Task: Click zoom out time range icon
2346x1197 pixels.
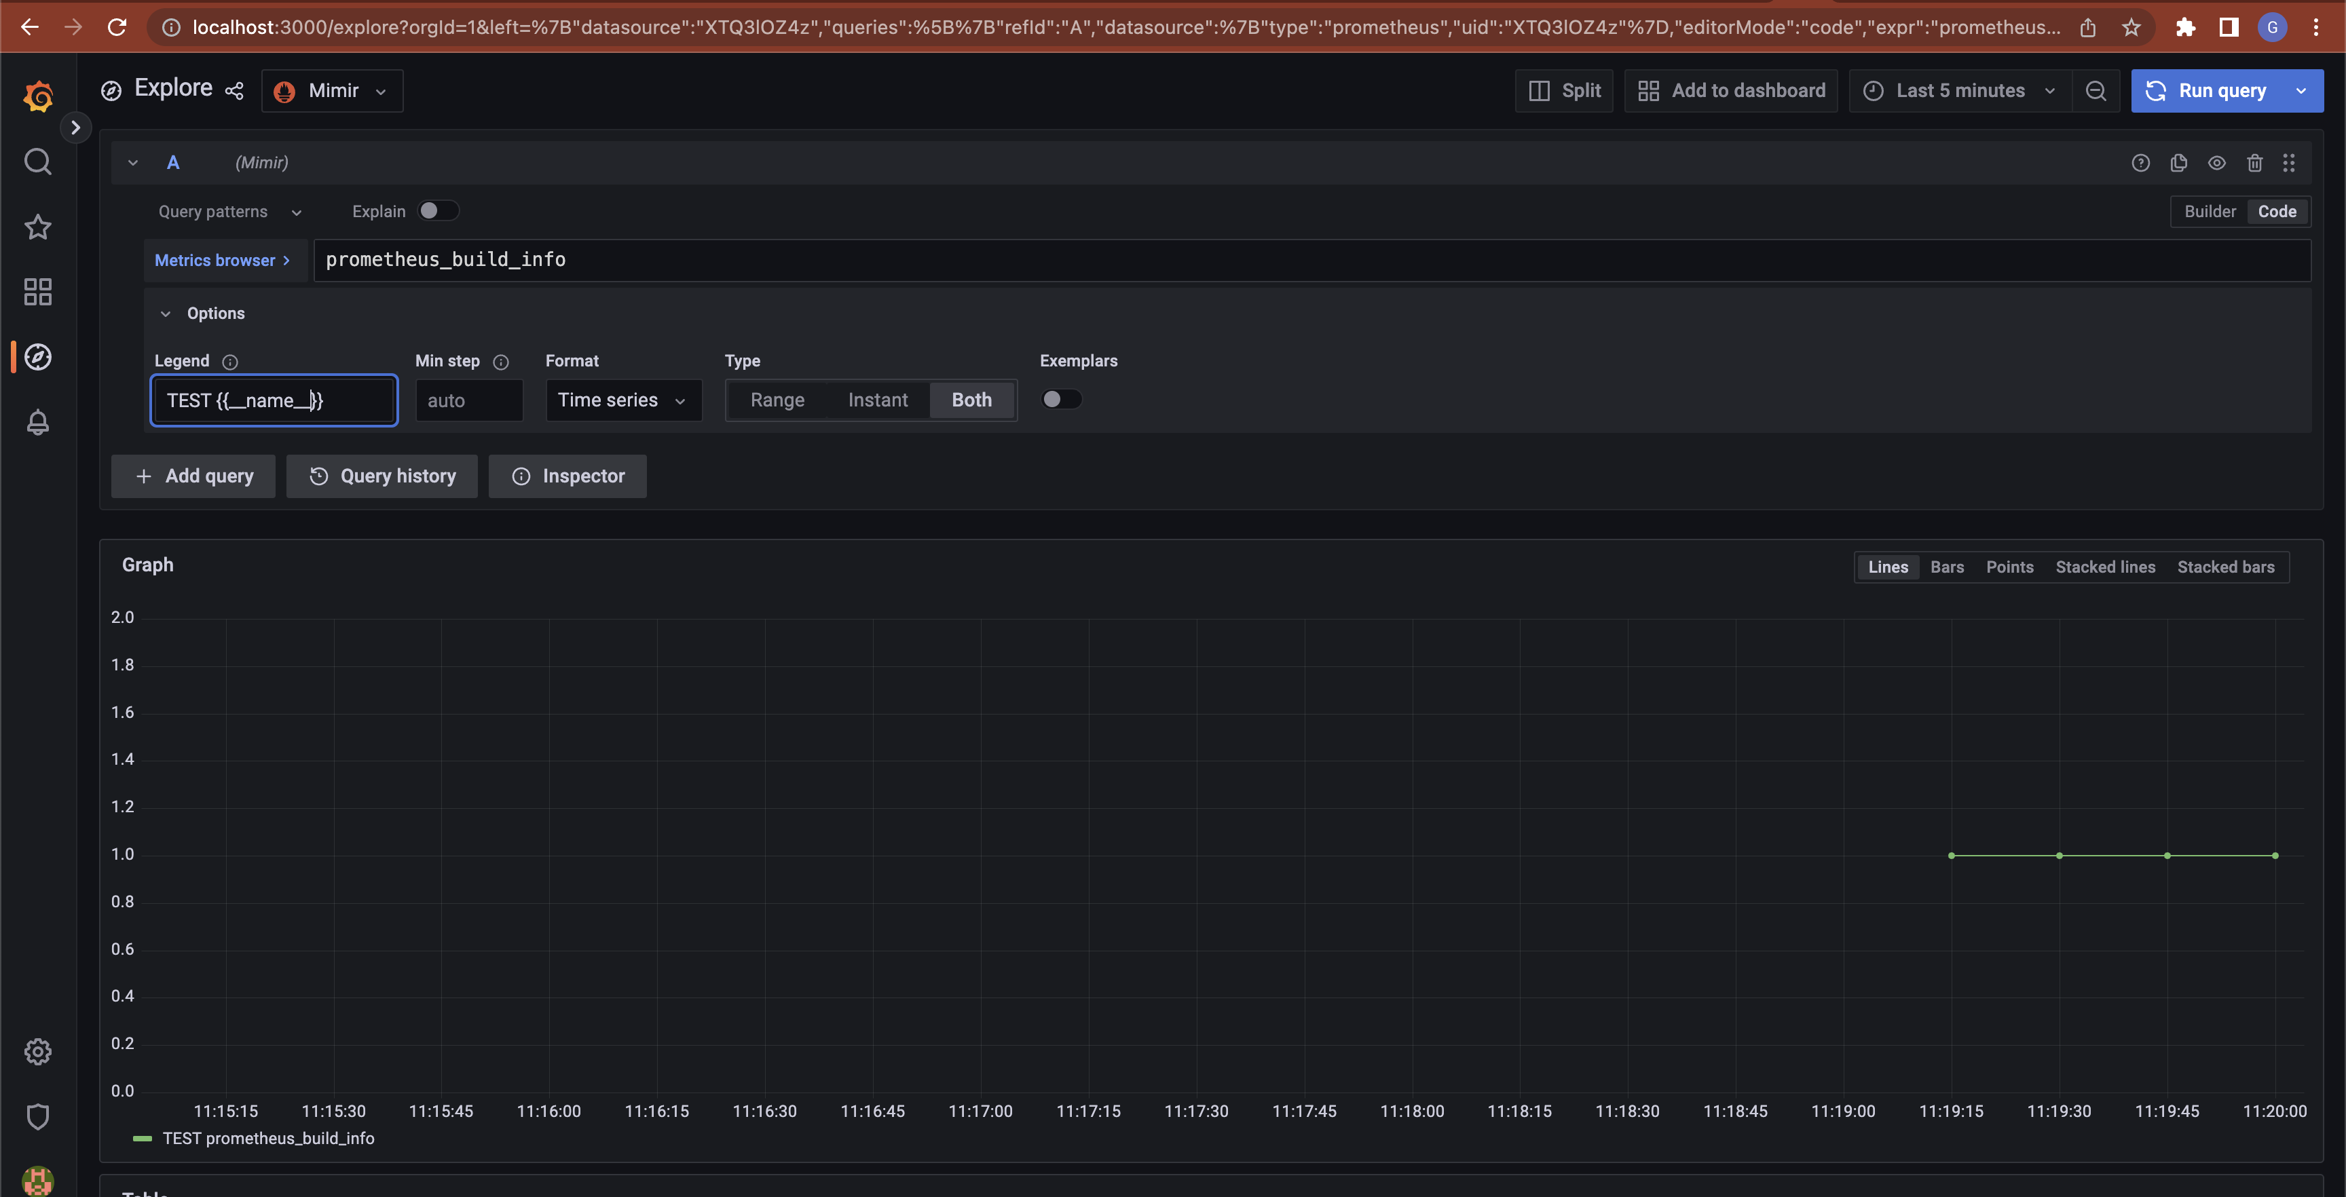Action: point(2096,91)
